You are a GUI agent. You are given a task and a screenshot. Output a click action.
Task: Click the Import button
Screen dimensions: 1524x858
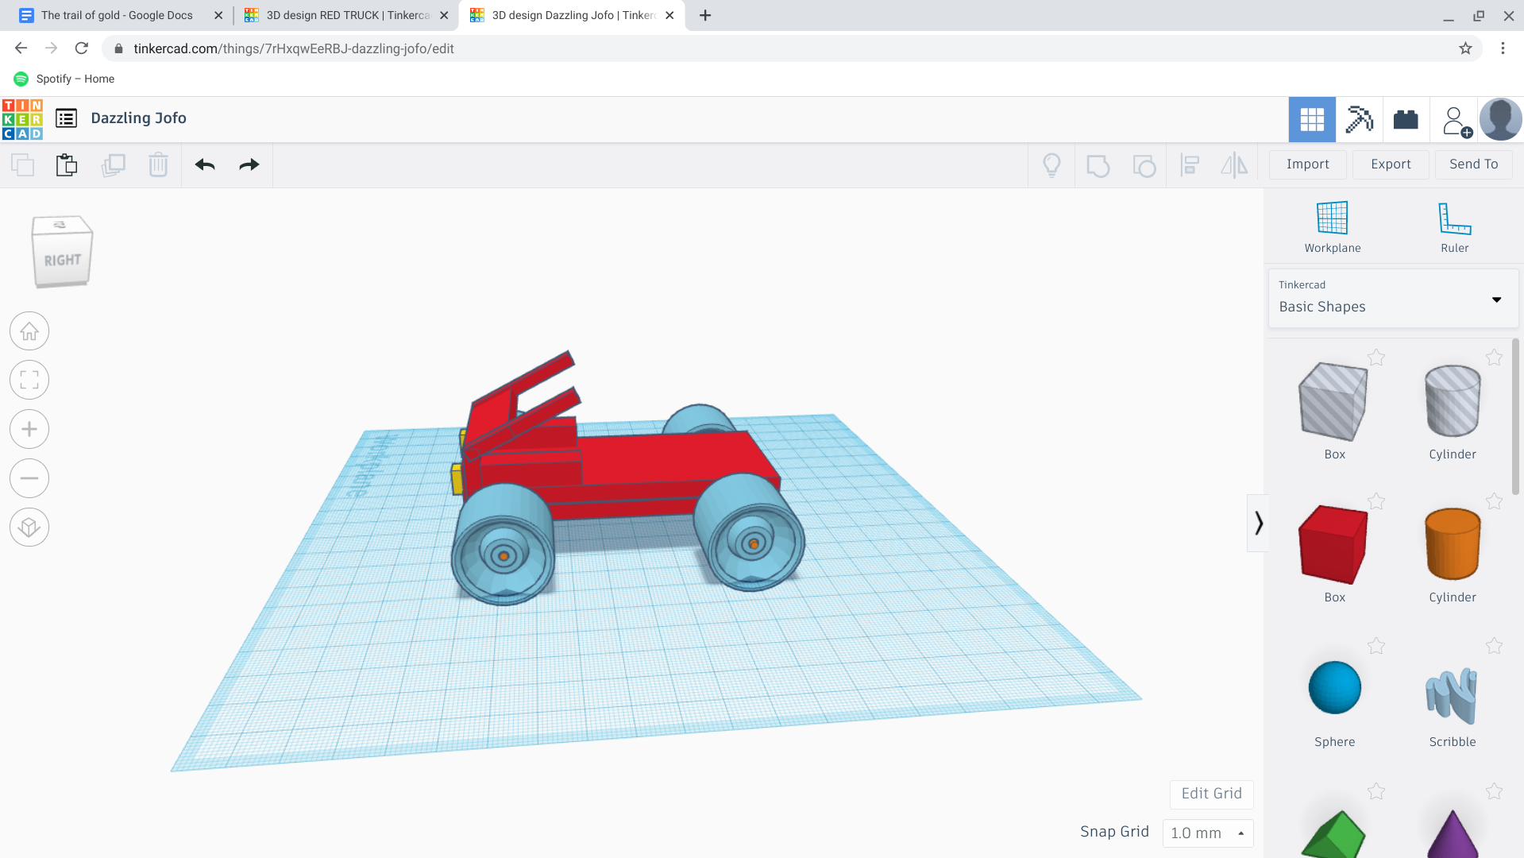(x=1307, y=164)
